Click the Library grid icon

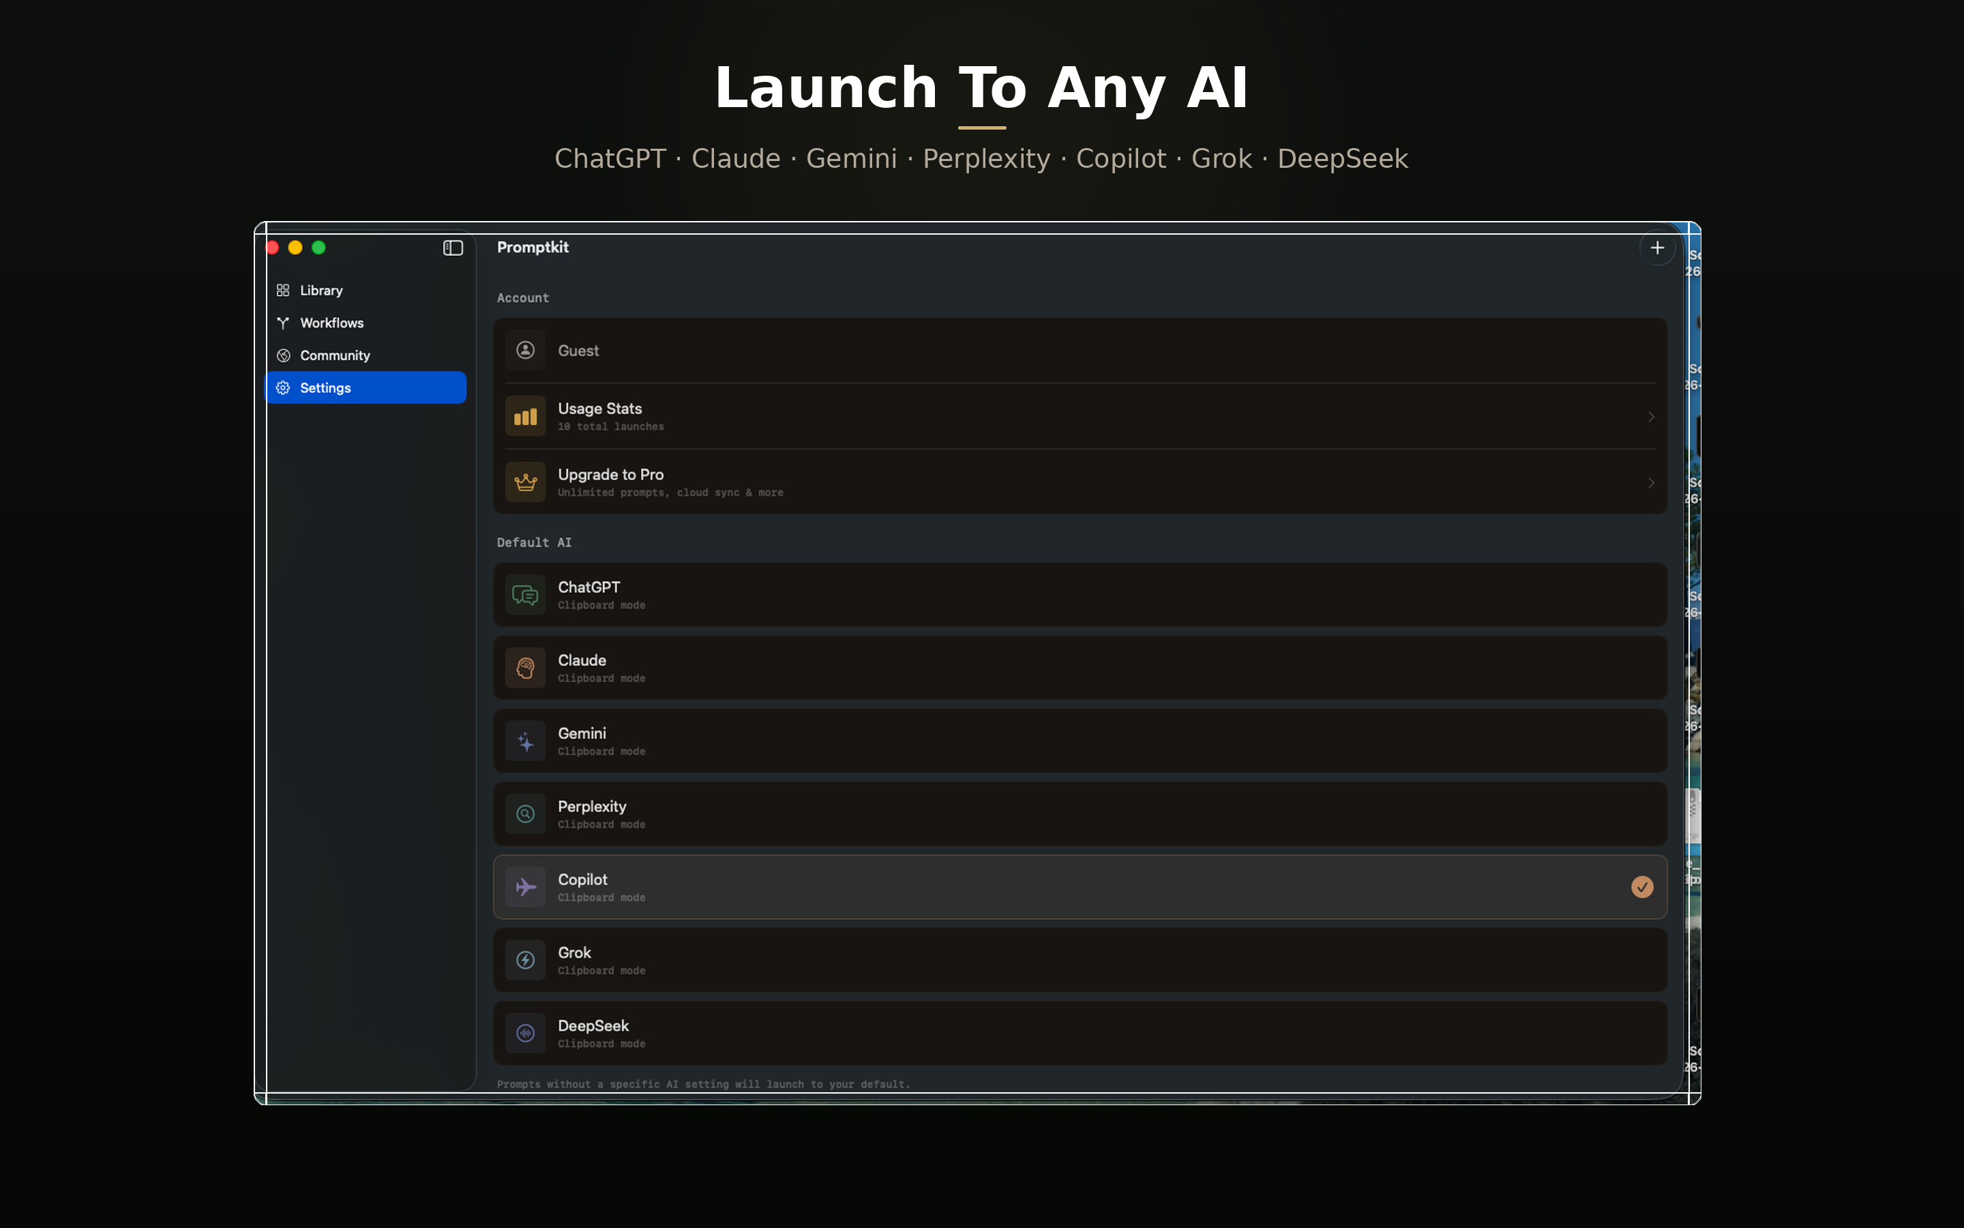click(282, 290)
